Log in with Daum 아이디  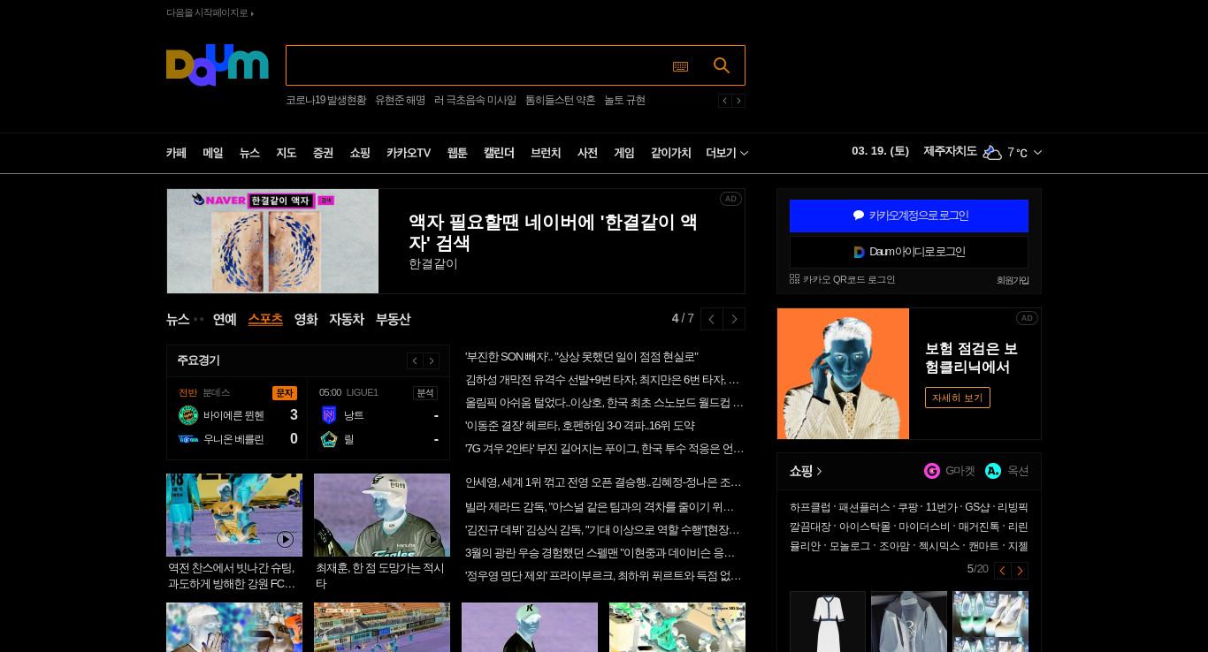tap(909, 252)
